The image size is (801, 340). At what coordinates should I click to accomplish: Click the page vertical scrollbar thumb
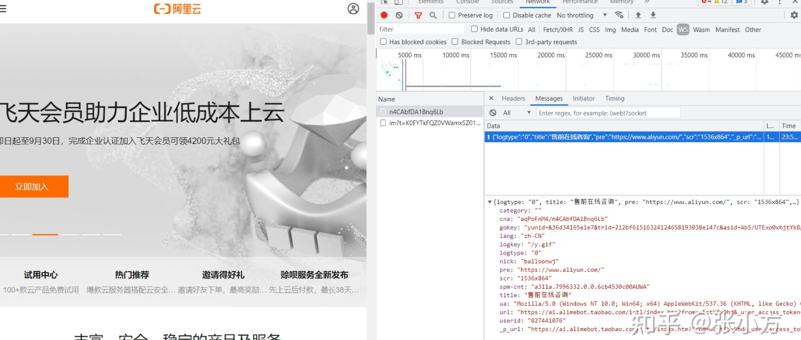pyautogui.click(x=371, y=19)
